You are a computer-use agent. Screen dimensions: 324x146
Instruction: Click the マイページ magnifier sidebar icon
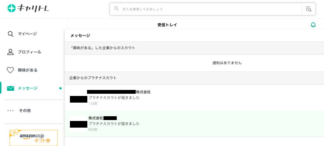pyautogui.click(x=10, y=34)
